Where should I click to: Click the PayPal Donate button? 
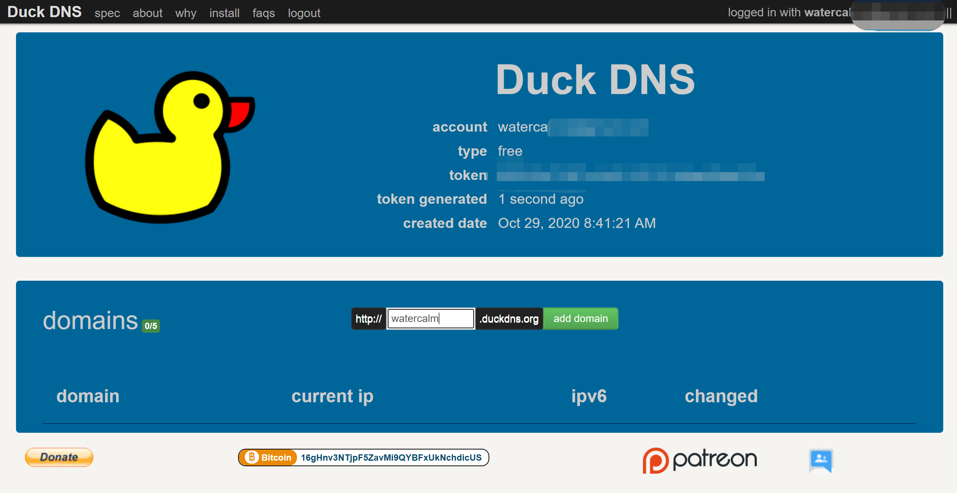pyautogui.click(x=59, y=457)
